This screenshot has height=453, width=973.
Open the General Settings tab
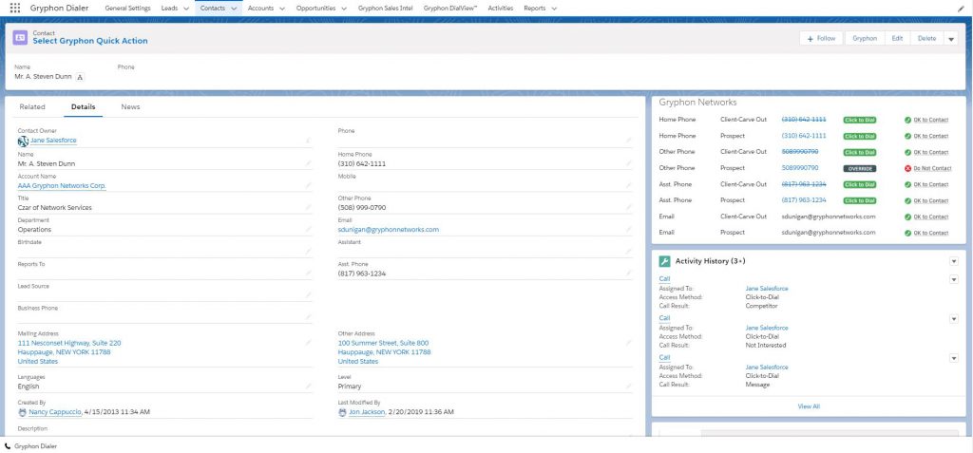click(128, 8)
